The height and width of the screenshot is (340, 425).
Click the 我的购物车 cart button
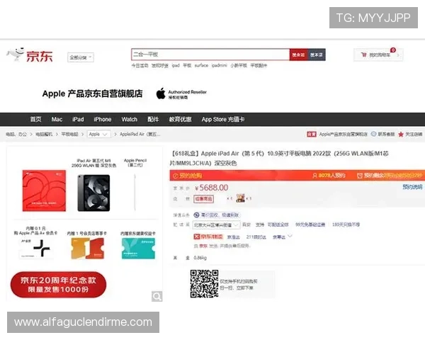coord(378,55)
